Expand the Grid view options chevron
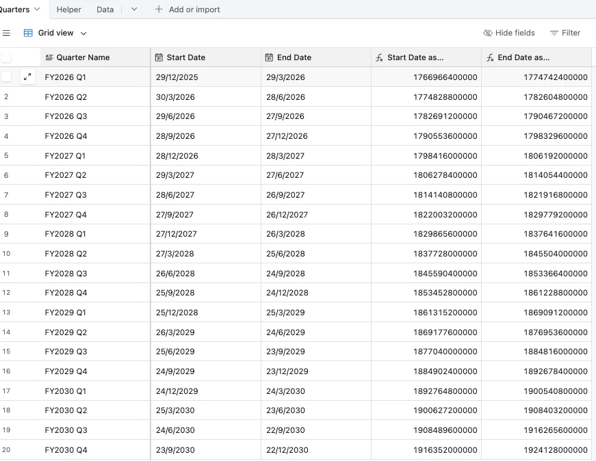This screenshot has width=596, height=461. click(x=83, y=34)
